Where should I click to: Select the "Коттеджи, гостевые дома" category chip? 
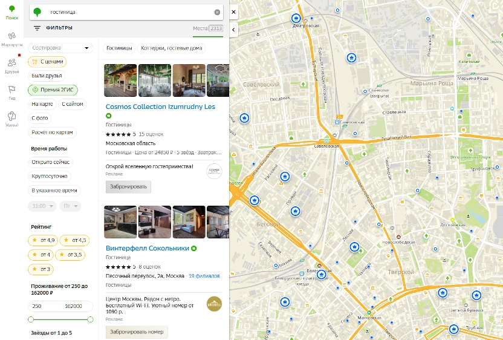[172, 48]
